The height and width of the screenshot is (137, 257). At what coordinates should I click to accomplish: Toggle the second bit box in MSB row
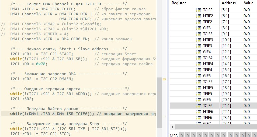pos(188,135)
